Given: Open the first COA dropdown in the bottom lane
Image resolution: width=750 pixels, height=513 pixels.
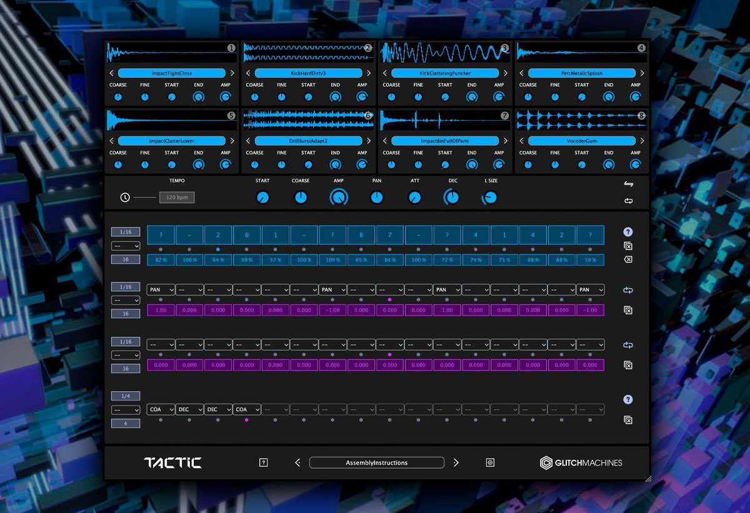Looking at the screenshot, I should pyautogui.click(x=161, y=409).
